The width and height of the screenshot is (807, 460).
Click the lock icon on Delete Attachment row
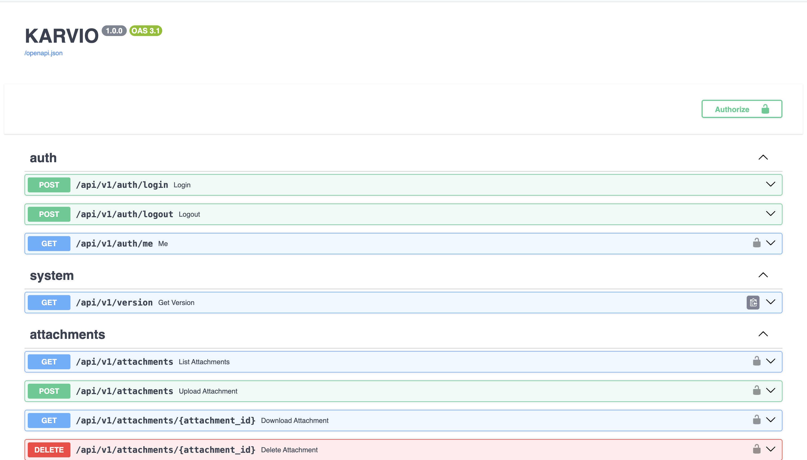click(x=757, y=449)
